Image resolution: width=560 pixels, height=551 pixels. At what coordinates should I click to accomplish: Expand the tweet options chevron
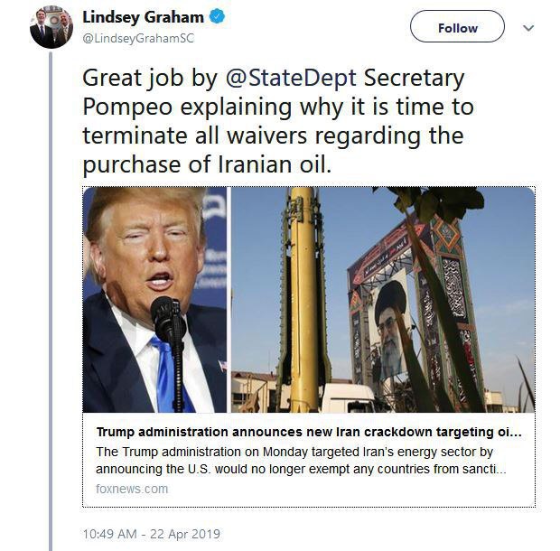pos(529,28)
